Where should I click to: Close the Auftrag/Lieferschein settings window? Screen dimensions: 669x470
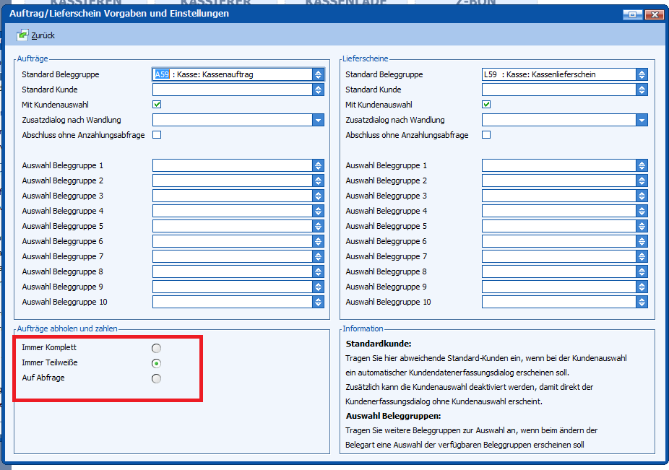coord(655,14)
